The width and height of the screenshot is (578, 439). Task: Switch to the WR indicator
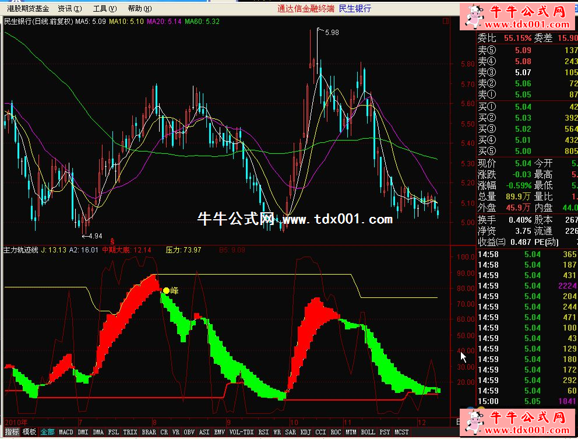(277, 431)
